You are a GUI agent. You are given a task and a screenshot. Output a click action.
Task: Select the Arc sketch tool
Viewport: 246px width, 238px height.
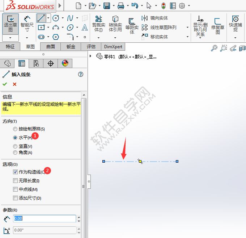[56, 28]
